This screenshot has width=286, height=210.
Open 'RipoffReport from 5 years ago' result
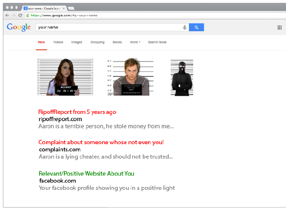(77, 112)
